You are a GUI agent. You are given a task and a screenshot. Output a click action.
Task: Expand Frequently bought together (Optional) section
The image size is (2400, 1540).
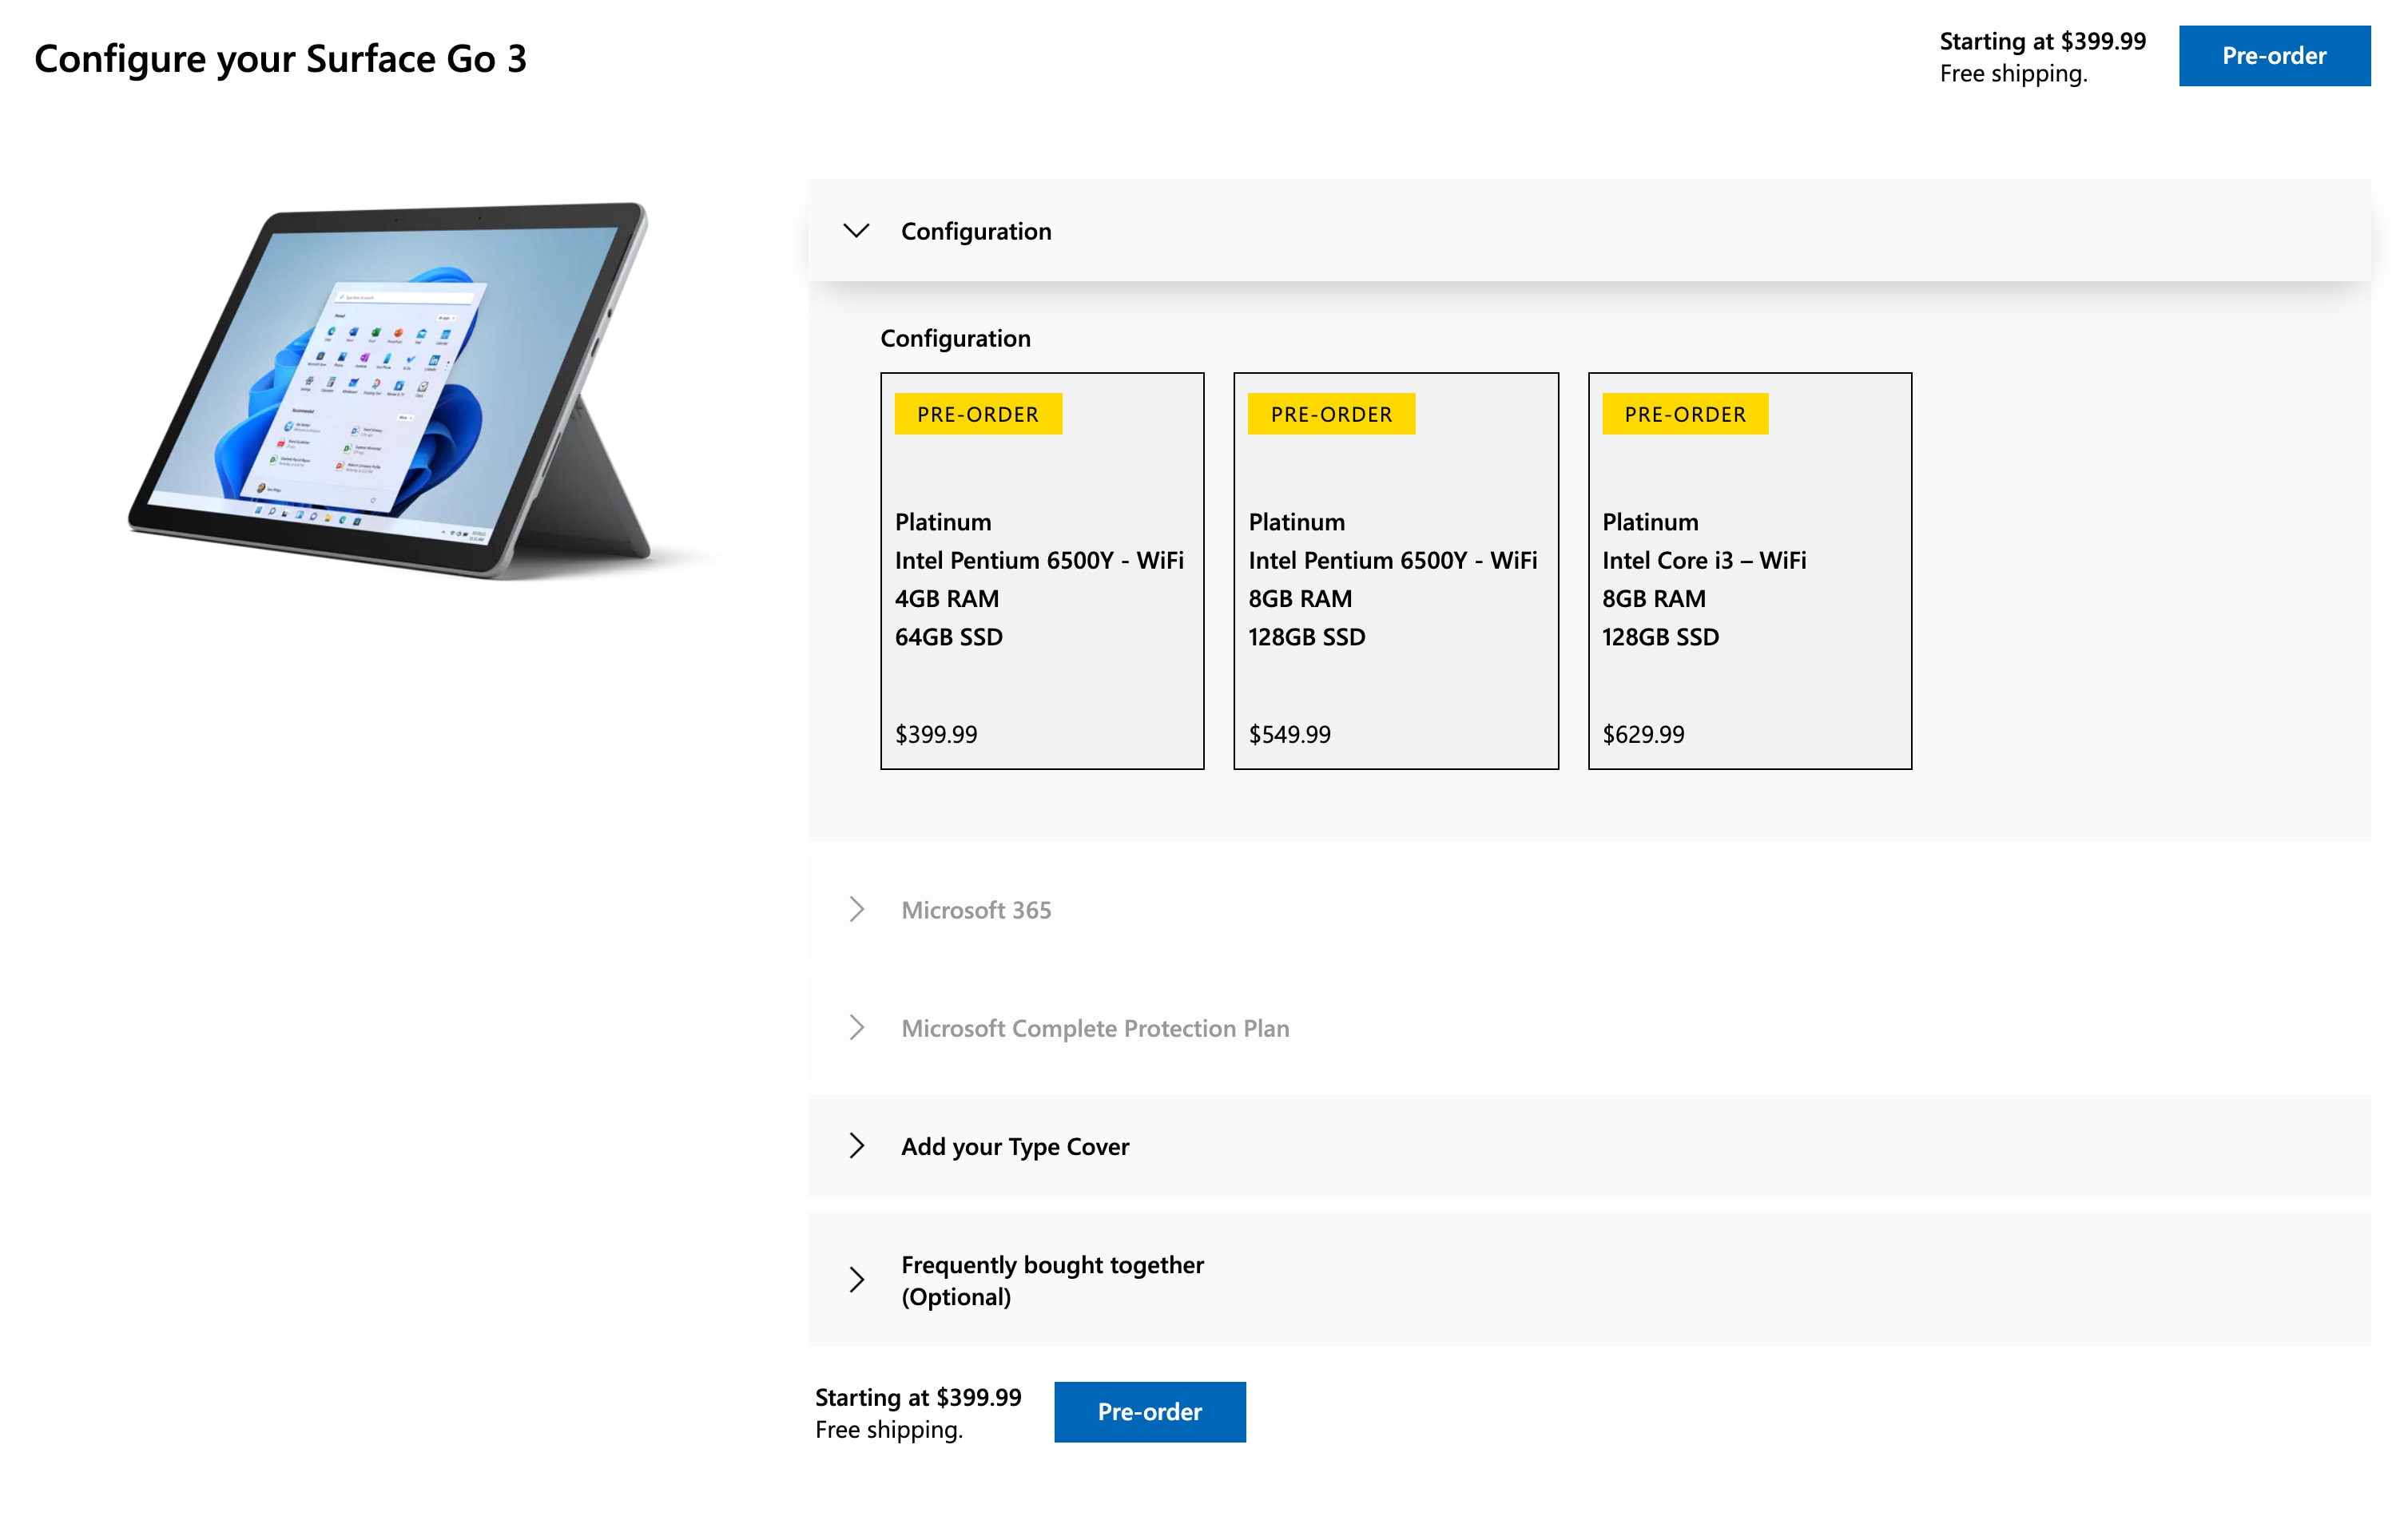(1589, 1280)
